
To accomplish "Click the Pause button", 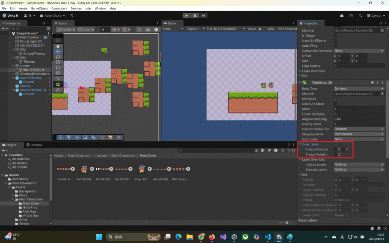I will coord(195,15).
